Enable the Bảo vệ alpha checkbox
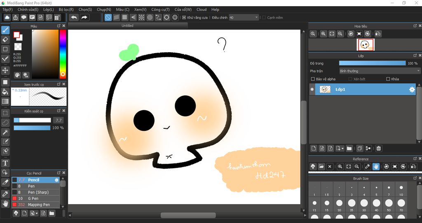 pyautogui.click(x=313, y=79)
